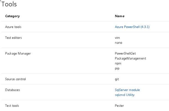Select the git source control entry
The width and height of the screenshot is (169, 111).
pos(117,79)
